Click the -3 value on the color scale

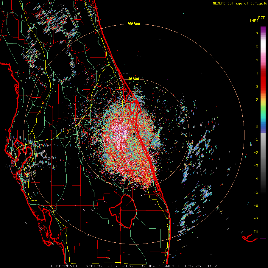tap(256, 166)
